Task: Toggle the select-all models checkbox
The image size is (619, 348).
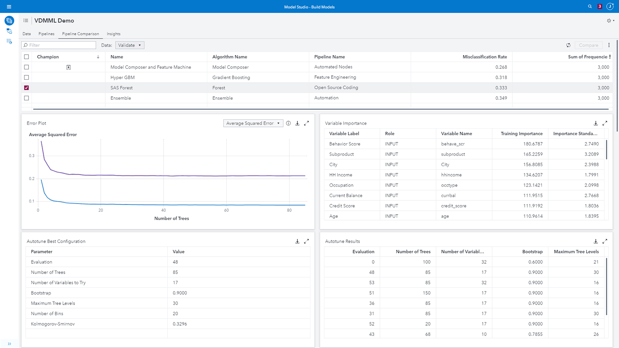Action: [x=26, y=57]
